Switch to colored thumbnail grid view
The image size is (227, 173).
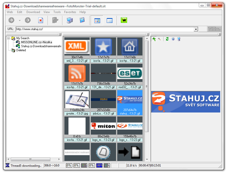(97, 21)
